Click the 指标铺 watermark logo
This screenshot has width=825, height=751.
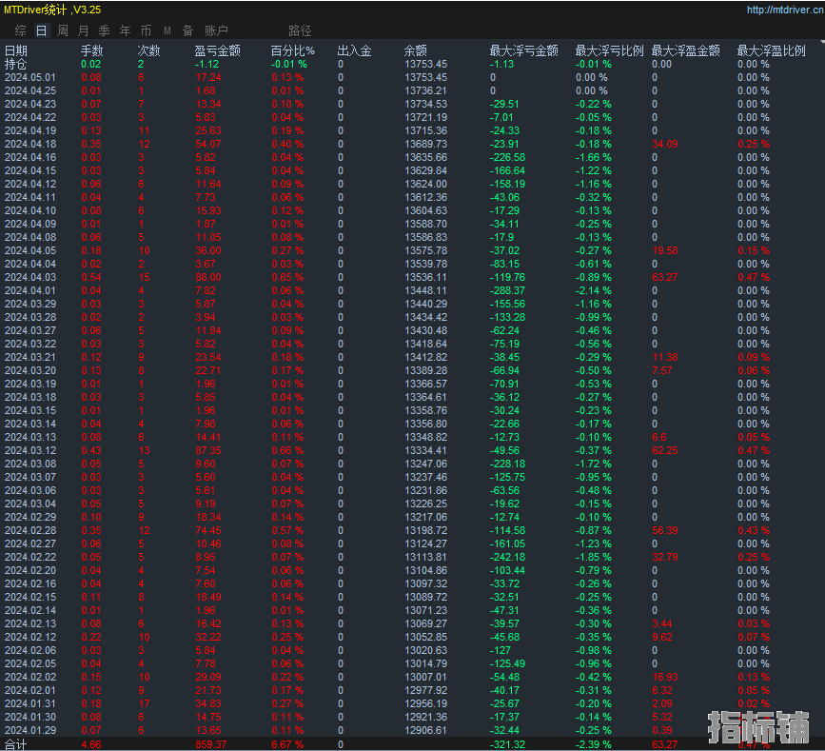click(x=758, y=725)
